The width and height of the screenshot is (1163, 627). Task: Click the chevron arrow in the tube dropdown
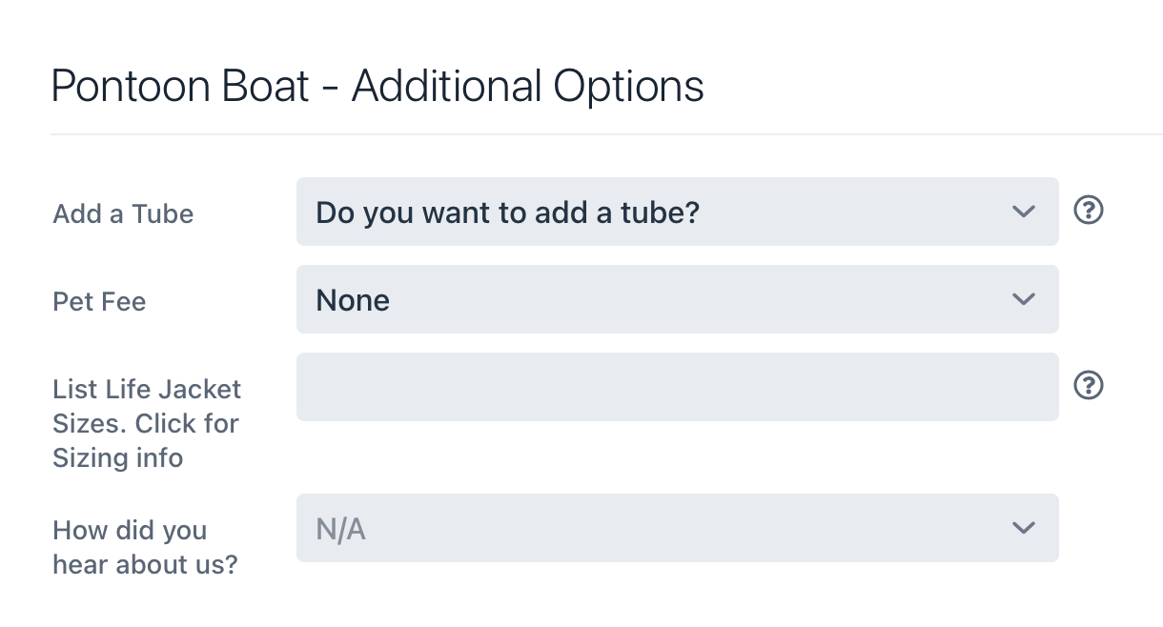[1024, 212]
